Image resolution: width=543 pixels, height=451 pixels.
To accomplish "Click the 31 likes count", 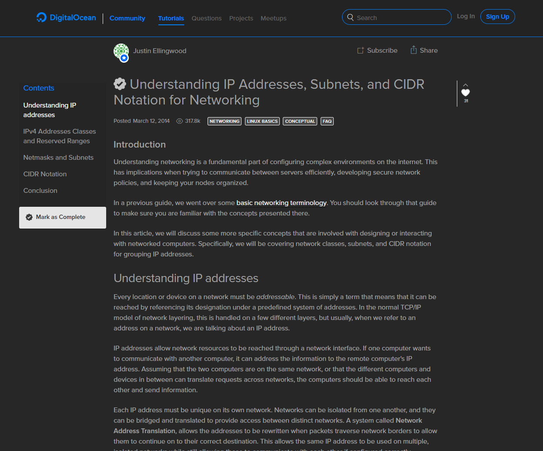I will pos(466,101).
